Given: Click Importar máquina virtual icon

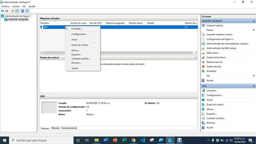Looking at the screenshot, I should pyautogui.click(x=203, y=34).
